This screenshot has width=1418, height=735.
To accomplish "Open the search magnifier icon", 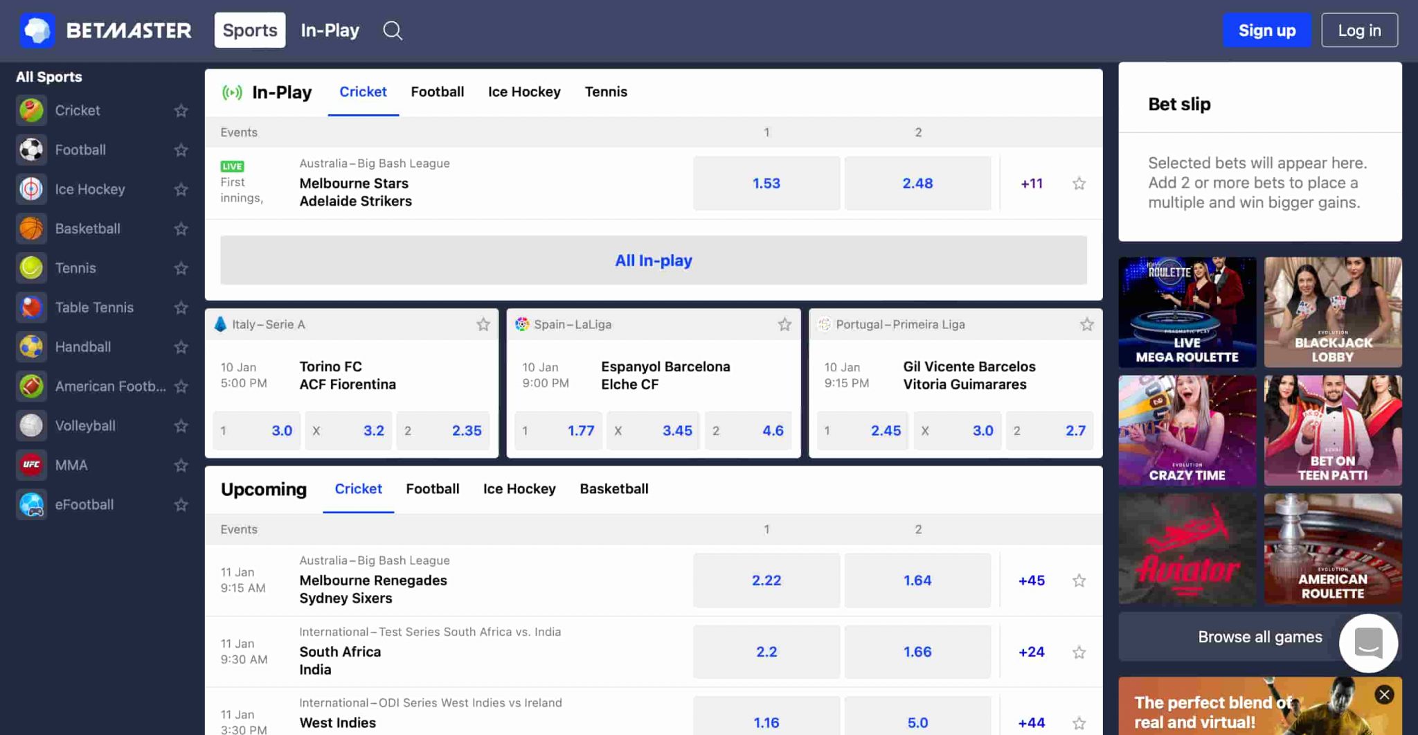I will [393, 30].
